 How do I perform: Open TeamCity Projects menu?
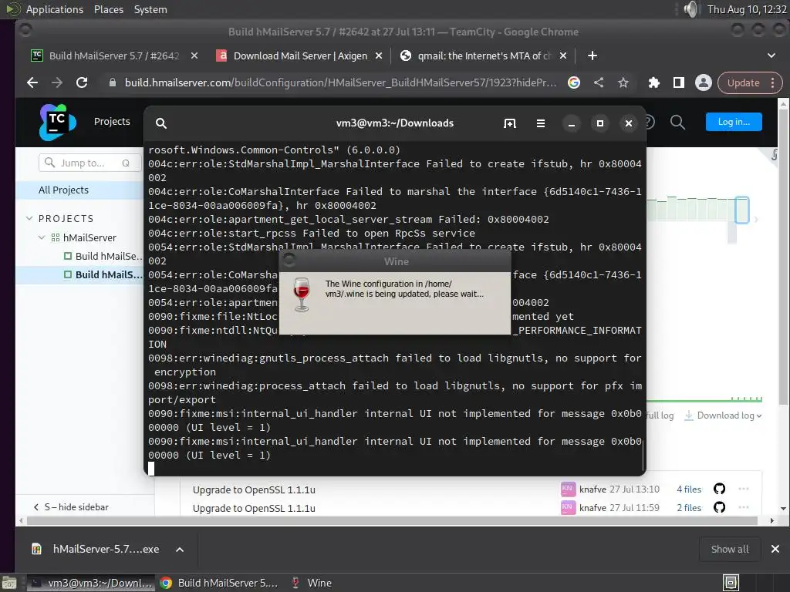pos(112,121)
